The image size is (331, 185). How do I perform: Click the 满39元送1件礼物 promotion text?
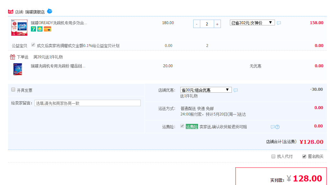click(x=48, y=57)
